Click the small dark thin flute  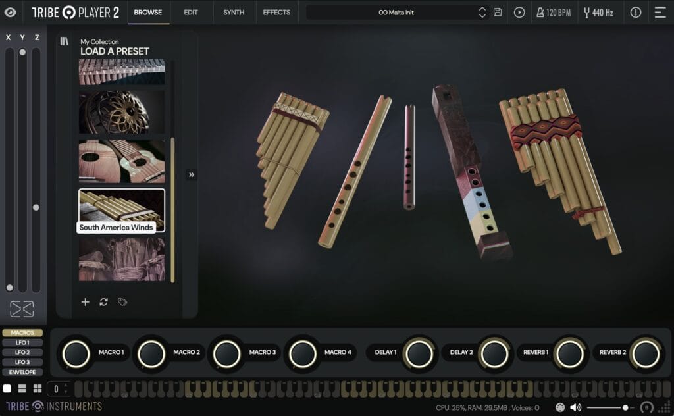tap(409, 157)
